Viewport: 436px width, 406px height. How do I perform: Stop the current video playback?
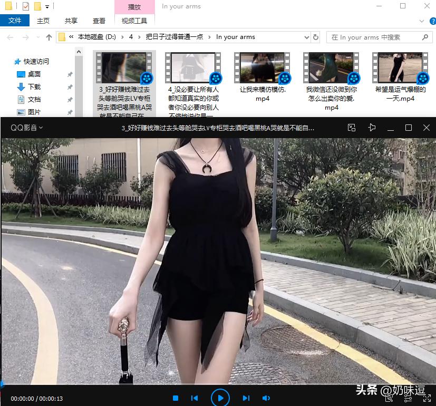176,398
